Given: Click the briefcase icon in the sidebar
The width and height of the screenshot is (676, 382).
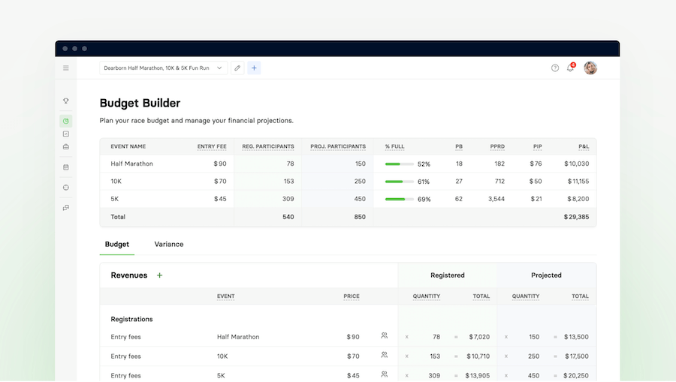Looking at the screenshot, I should [x=66, y=146].
